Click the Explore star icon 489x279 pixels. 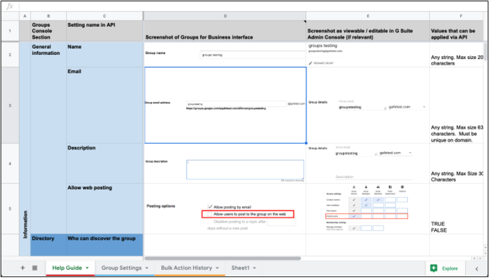(433, 268)
